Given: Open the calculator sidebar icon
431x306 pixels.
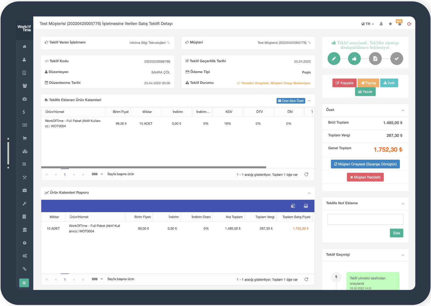Looking at the screenshot, I should coord(24,217).
